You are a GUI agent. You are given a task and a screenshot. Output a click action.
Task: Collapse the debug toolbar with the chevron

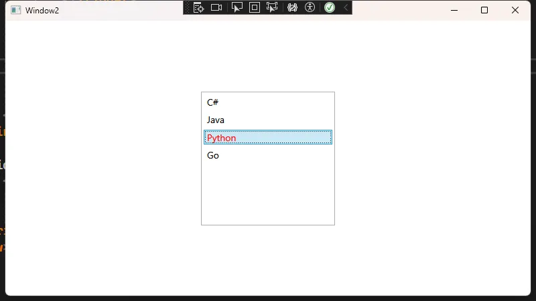[x=346, y=7]
